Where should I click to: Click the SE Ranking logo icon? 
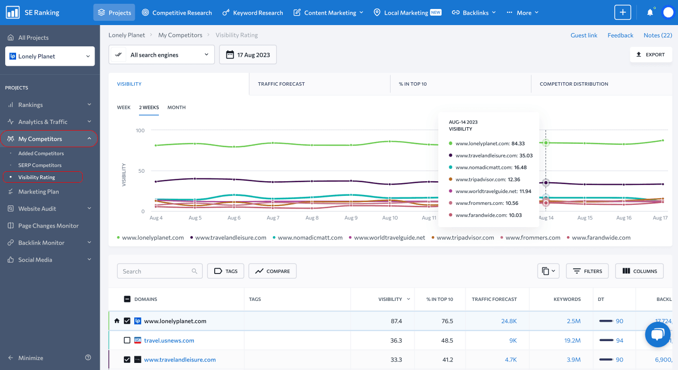coord(13,12)
